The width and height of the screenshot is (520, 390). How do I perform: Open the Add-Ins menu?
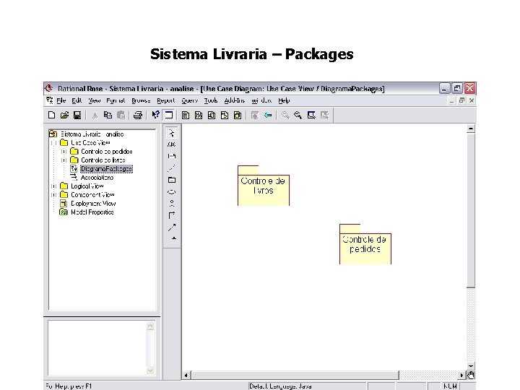click(x=235, y=100)
